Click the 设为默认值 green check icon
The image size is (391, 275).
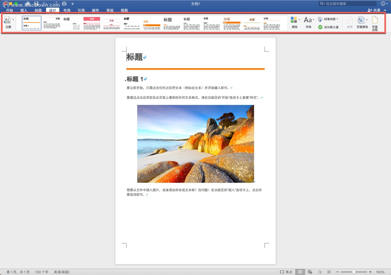pos(321,27)
